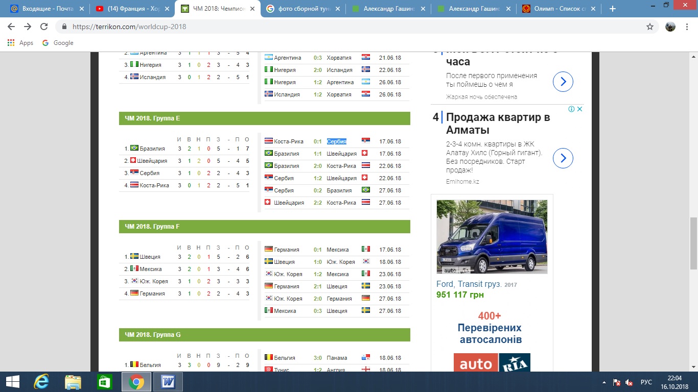Open the Google bookmark
Viewport: 698px width, 392px height.
click(58, 43)
